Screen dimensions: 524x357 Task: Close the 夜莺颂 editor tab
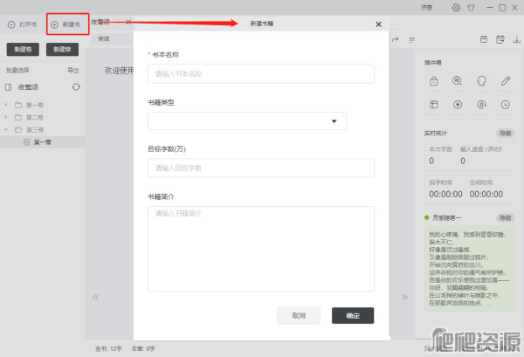128,22
